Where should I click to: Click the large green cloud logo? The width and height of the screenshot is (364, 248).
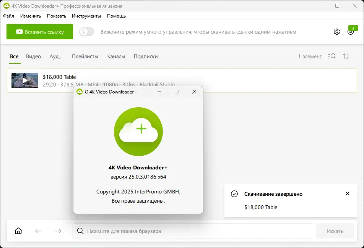[x=138, y=131]
